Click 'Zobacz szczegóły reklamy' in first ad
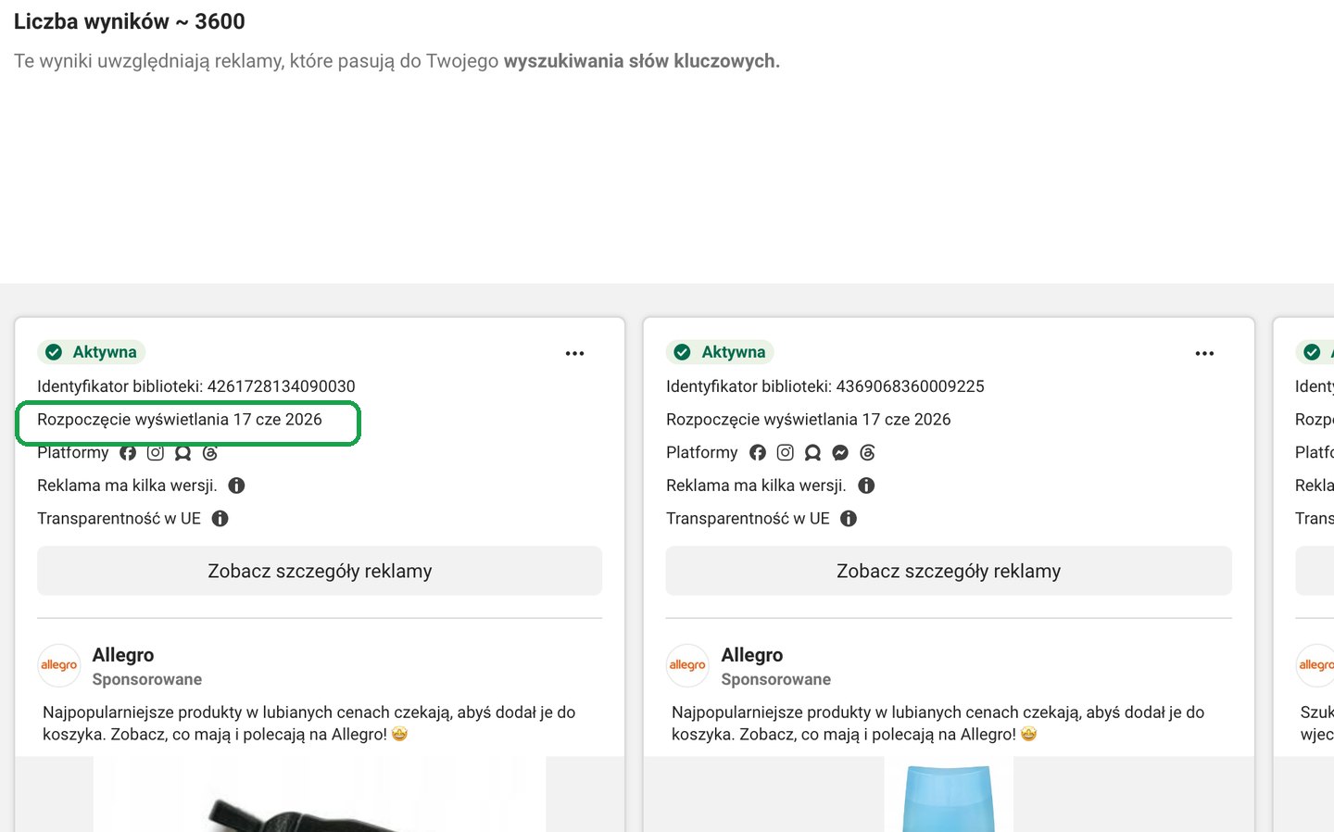 tap(320, 571)
